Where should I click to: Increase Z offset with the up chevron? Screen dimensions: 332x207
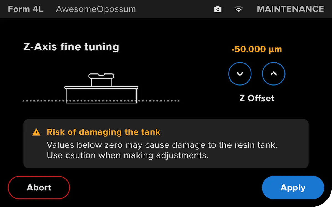point(274,74)
